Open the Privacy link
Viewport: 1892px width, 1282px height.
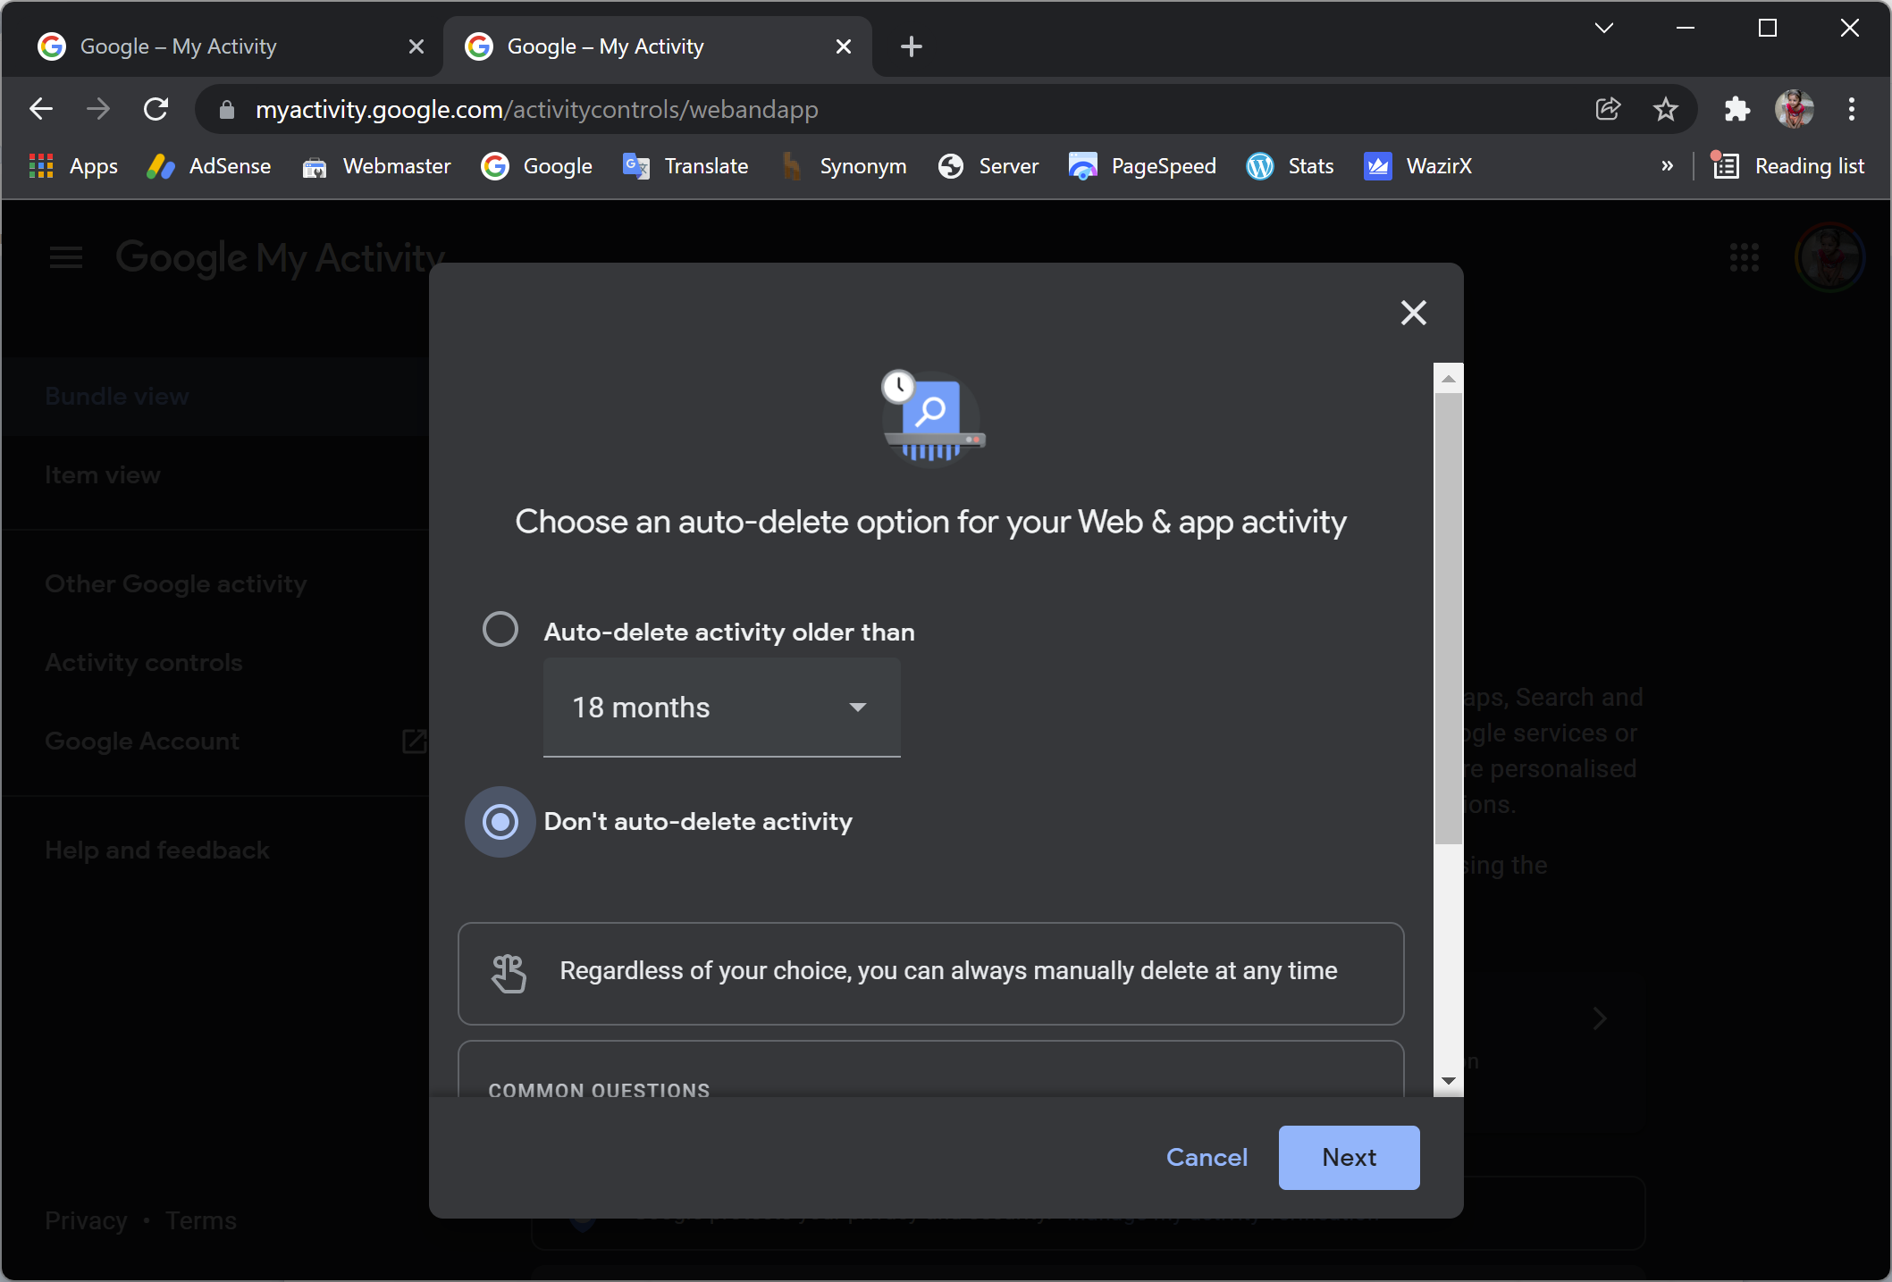86,1220
